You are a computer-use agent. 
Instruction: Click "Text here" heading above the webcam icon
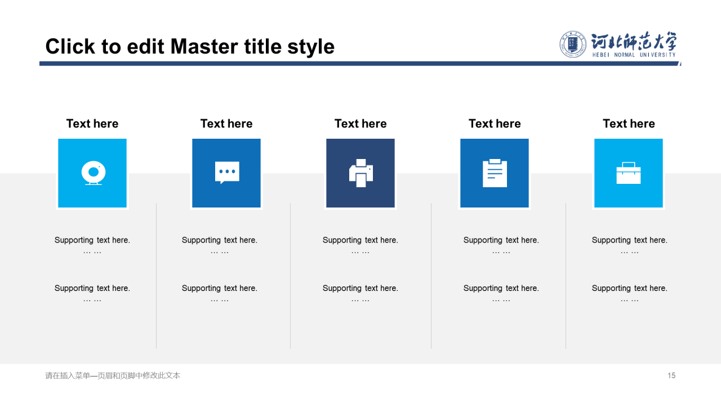92,123
